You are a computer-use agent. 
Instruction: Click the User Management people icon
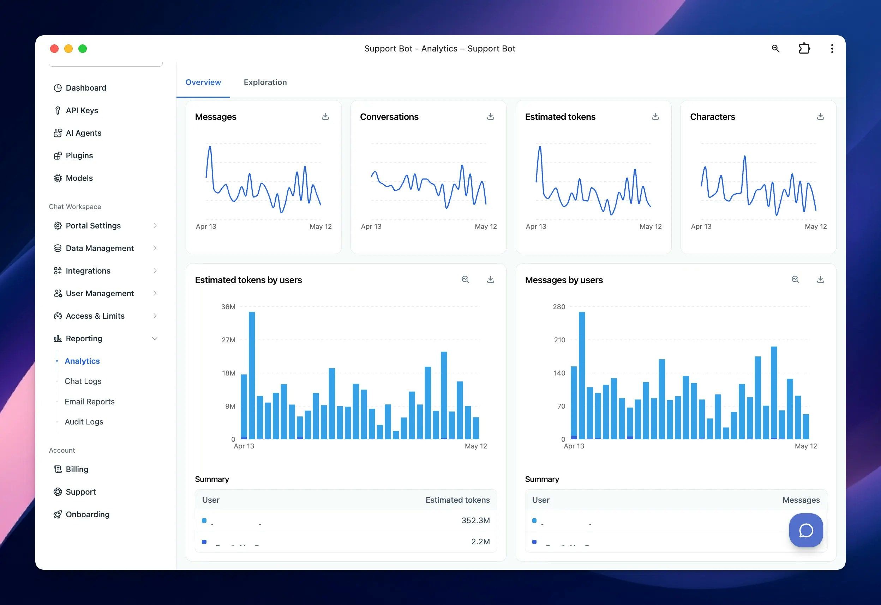click(58, 293)
